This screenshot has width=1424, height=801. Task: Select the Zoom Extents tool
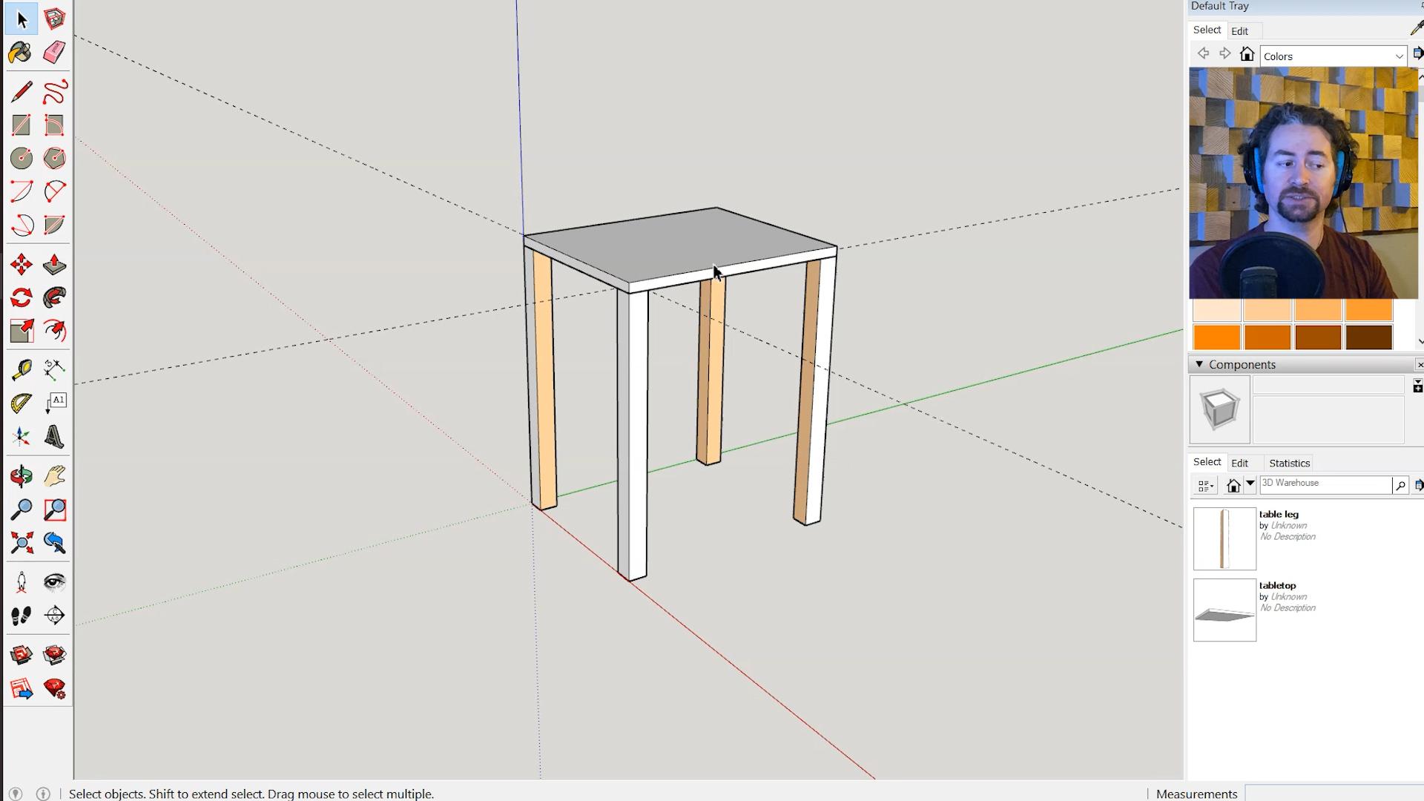point(21,543)
